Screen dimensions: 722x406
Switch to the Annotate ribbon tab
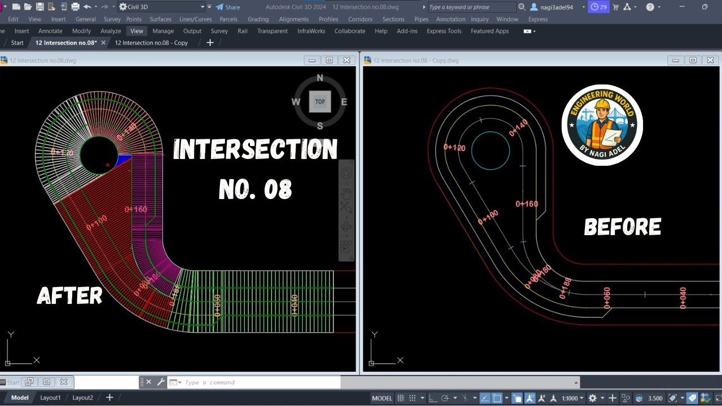click(x=50, y=31)
